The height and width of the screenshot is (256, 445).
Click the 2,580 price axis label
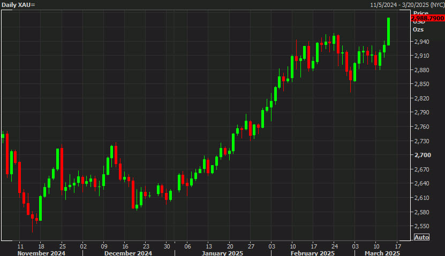pyautogui.click(x=422, y=212)
